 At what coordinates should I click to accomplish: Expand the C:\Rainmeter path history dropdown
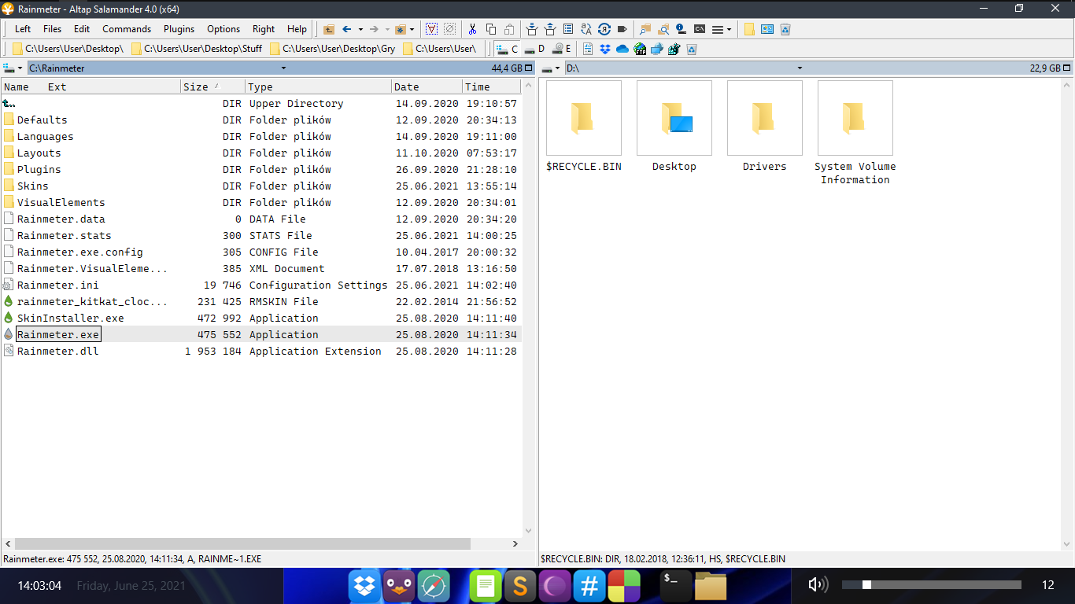pyautogui.click(x=283, y=68)
